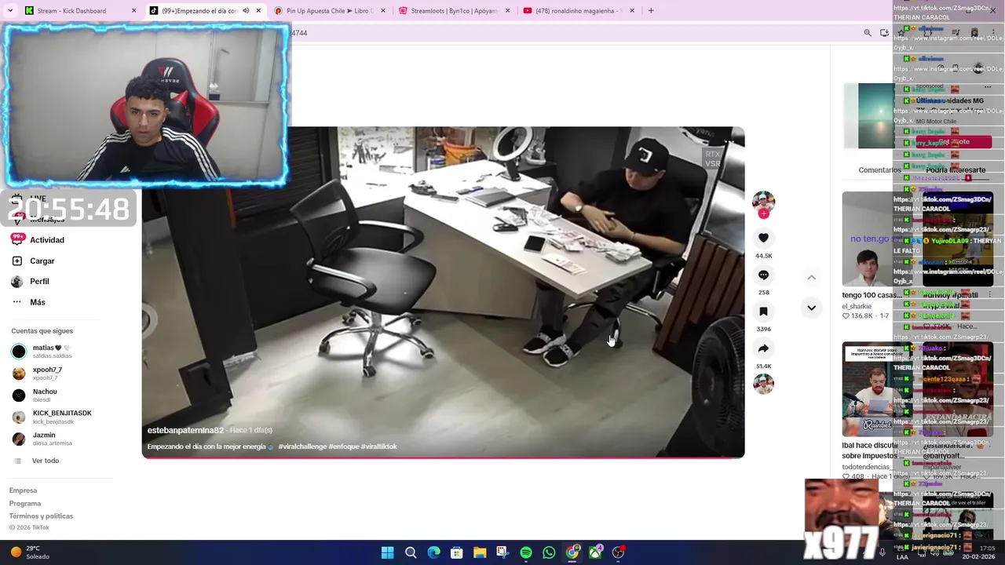Open the estebanpaternina82 creator name on the video
1005x565 pixels.
pos(185,430)
